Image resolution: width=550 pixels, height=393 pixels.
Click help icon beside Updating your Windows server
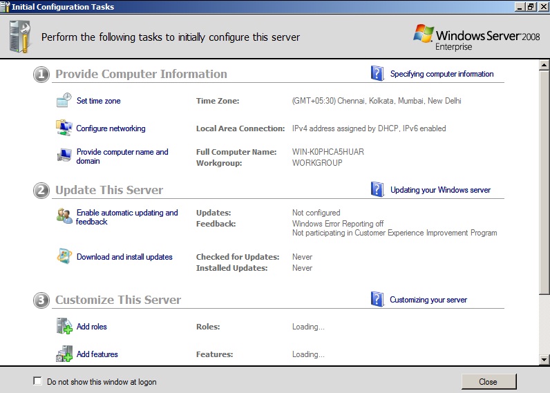(x=377, y=189)
